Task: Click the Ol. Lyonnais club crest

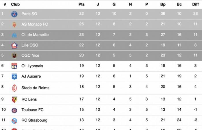Action: point(14,66)
